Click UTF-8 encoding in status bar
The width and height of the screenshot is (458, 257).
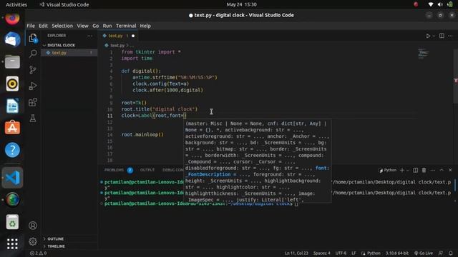pos(341,253)
